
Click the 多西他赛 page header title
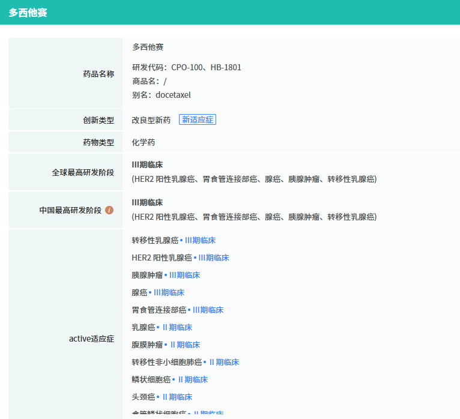click(28, 13)
